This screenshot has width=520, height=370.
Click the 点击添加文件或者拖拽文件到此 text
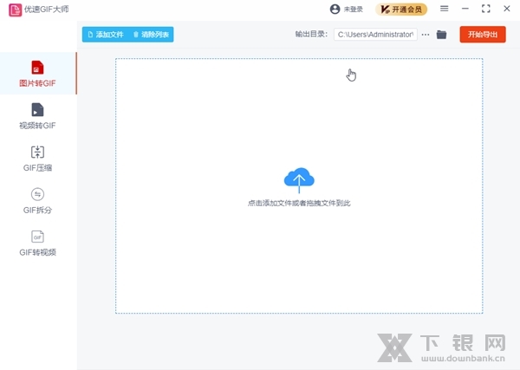299,204
